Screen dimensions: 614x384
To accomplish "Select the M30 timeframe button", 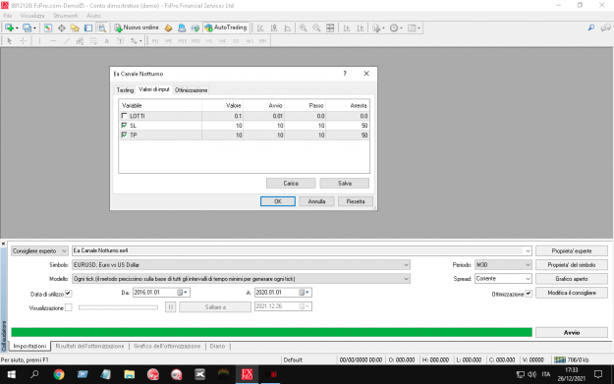I will [195, 40].
